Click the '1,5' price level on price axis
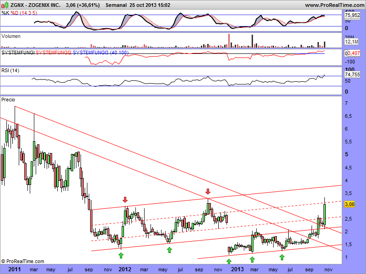366x274 pixels. click(349, 244)
